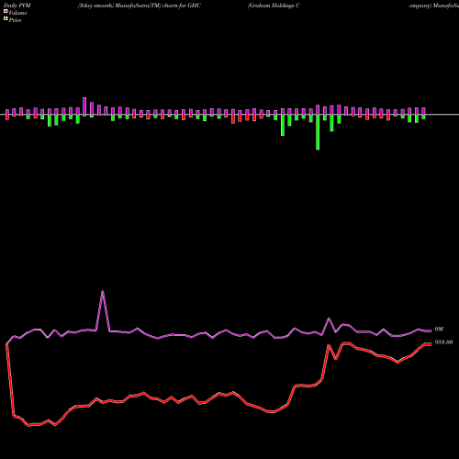Click '(3day smooth) MunafaSutra(TM) charts for GHC' text
Image resolution: width=459 pixels, height=459 pixels.
point(140,6)
